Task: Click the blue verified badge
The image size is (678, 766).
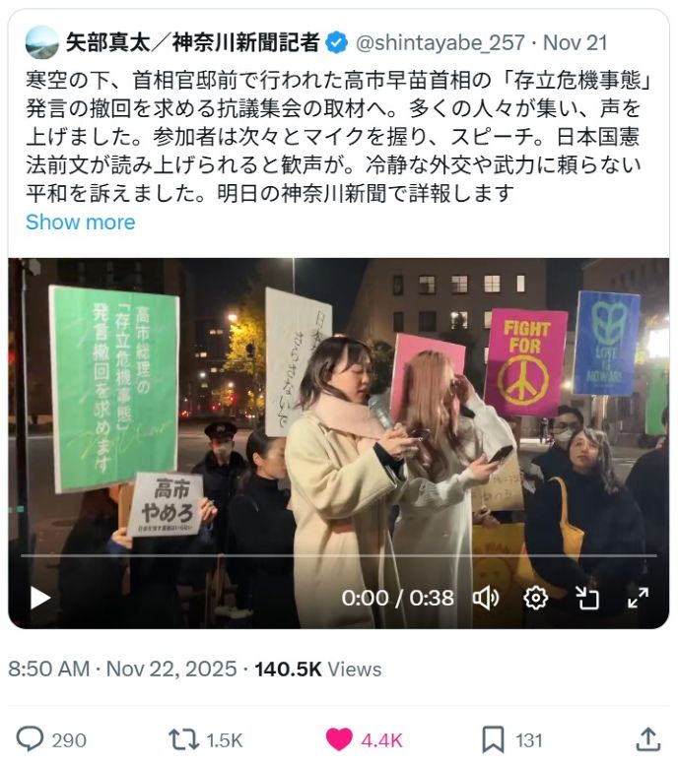Action: (x=337, y=42)
